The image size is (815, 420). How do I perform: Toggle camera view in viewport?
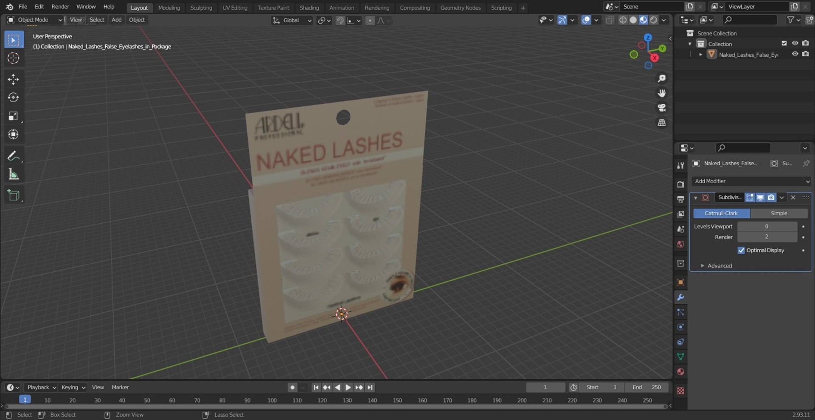click(661, 108)
